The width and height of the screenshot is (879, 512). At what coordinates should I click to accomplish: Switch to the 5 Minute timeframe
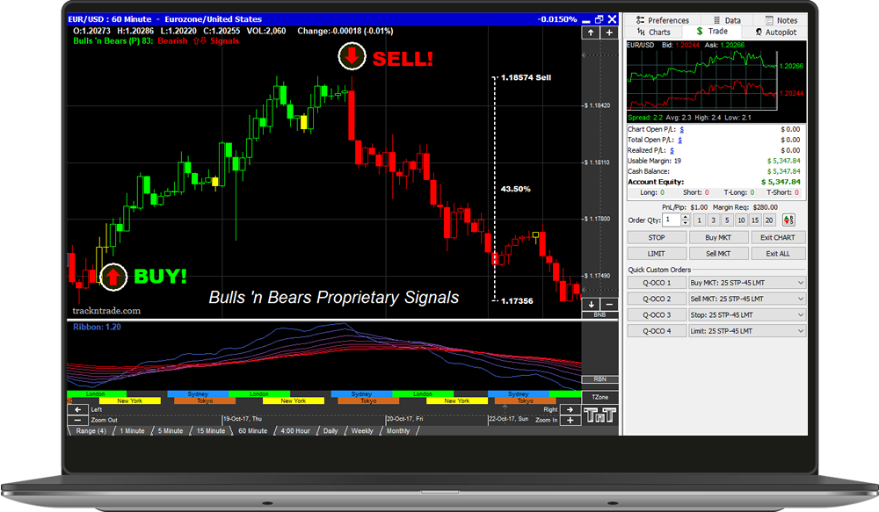click(x=171, y=431)
